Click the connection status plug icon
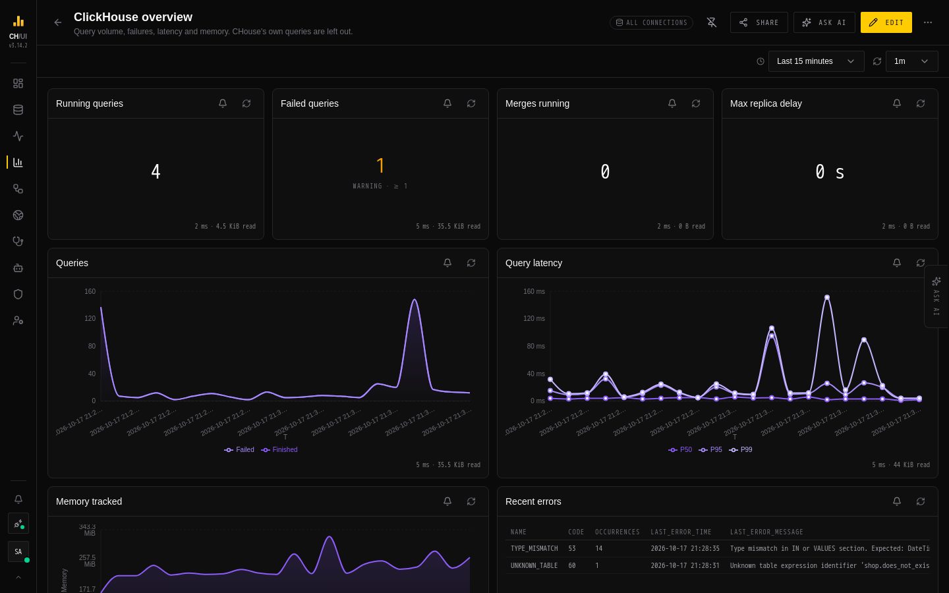The image size is (949, 593). point(18,524)
